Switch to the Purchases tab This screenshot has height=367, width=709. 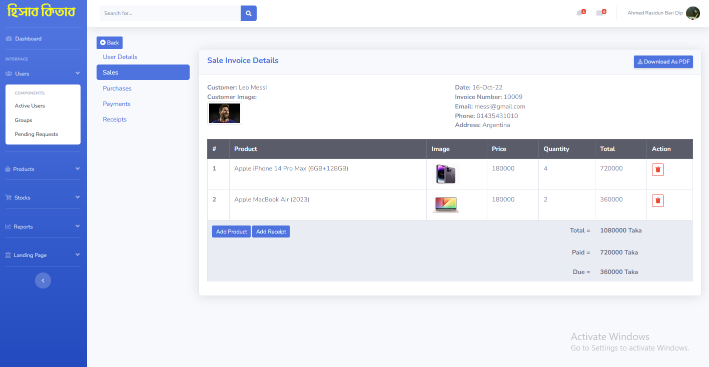click(117, 88)
